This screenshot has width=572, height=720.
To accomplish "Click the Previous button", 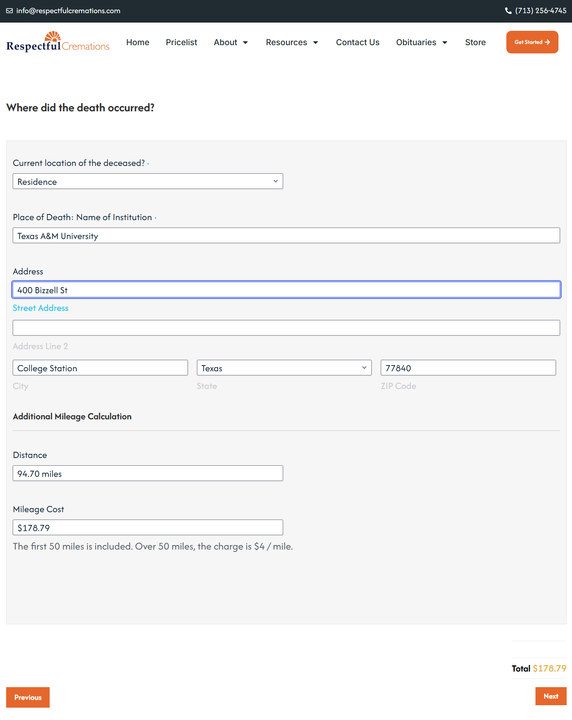I will (x=28, y=697).
